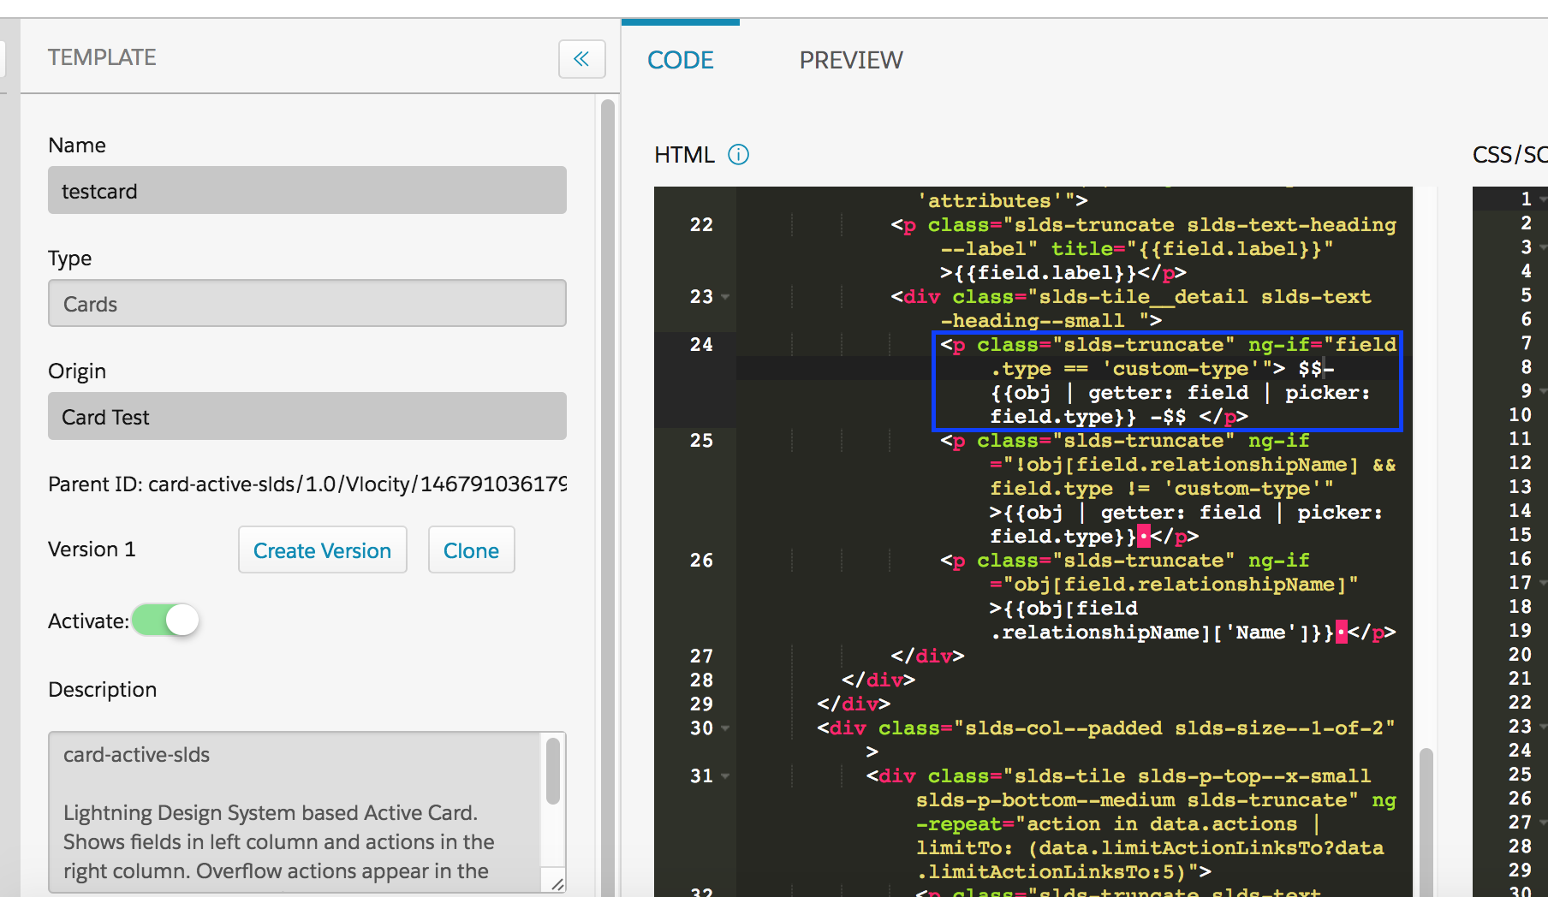The image size is (1548, 897).
Task: Fold code at HTML line 30
Action: click(726, 728)
